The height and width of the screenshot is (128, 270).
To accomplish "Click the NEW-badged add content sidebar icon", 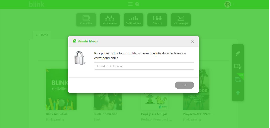I will click(238, 79).
